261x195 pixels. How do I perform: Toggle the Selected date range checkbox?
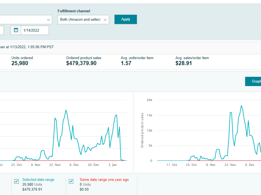tap(16, 181)
